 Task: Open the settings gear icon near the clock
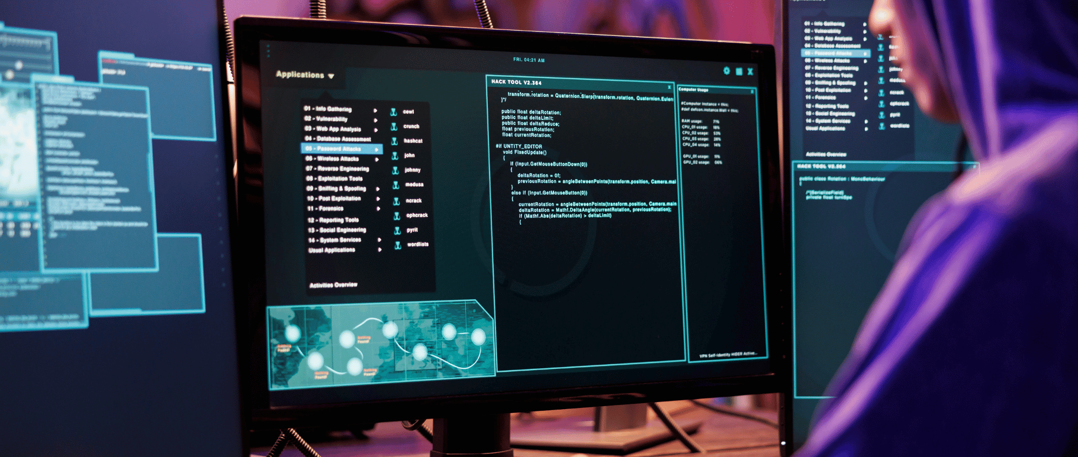click(x=727, y=71)
